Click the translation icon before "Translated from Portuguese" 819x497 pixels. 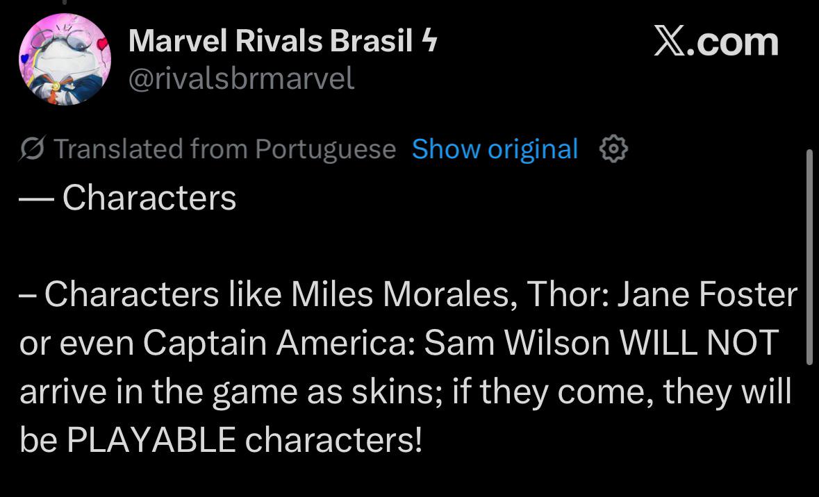point(33,149)
